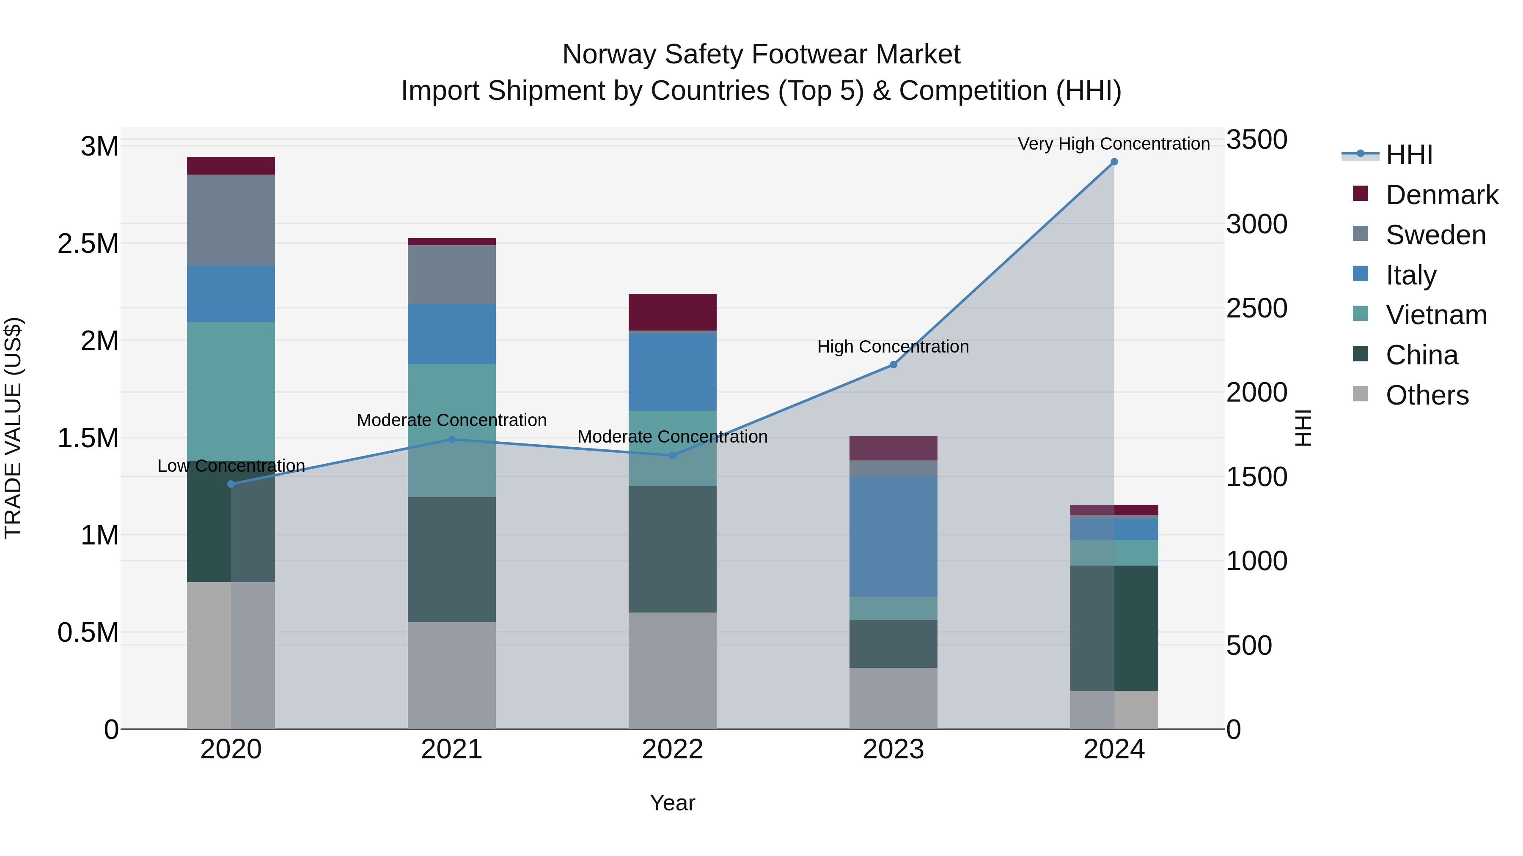Click the 2020 Vietnam bar segment
This screenshot has height=856, width=1523.
tap(231, 392)
